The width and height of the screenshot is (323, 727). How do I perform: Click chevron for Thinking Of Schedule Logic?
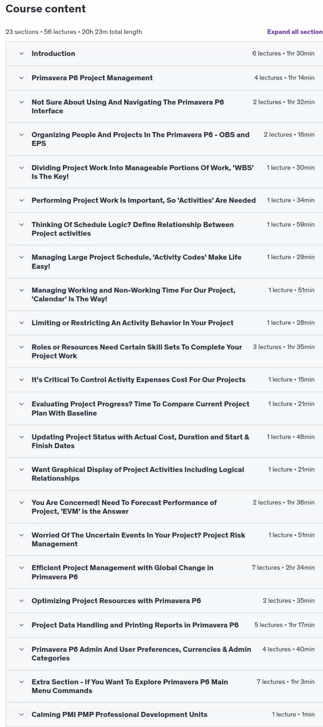tap(21, 225)
